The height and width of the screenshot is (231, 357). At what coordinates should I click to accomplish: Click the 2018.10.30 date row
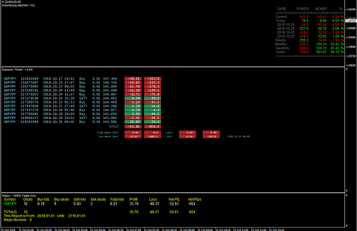pos(286,25)
